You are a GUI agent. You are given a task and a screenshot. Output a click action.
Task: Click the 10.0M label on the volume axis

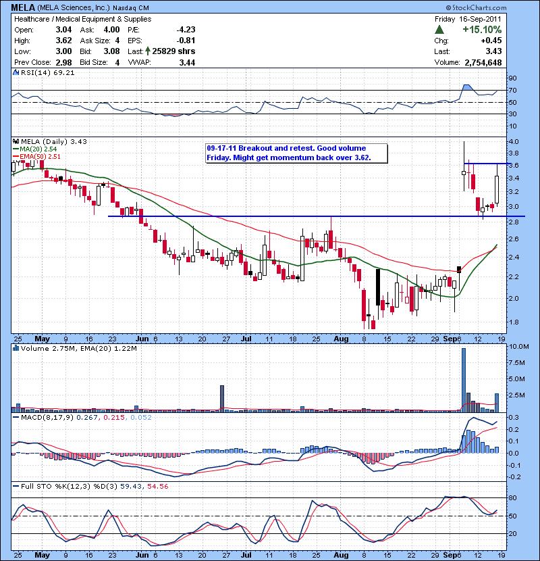tap(519, 346)
